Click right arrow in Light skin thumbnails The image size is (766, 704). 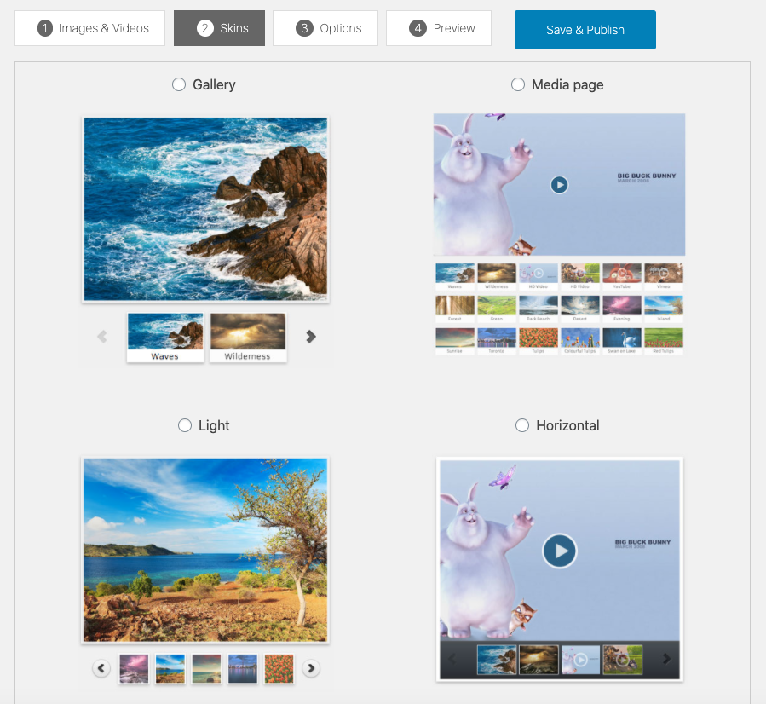click(312, 668)
